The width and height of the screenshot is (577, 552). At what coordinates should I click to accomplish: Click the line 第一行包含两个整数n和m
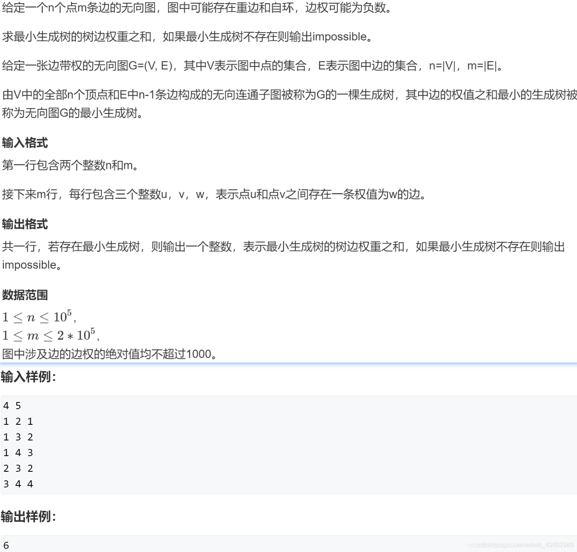point(71,165)
